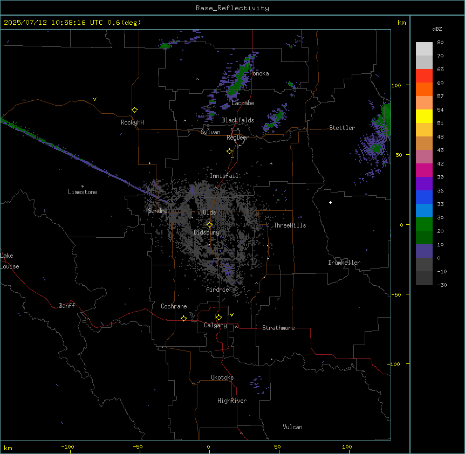Click the Calgary city label
This screenshot has width=465, height=454.
(x=216, y=325)
